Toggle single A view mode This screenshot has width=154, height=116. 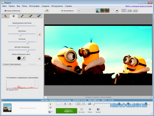pyautogui.click(x=124, y=11)
